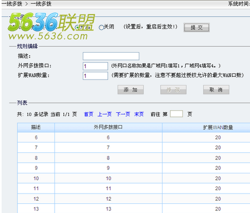Click WAN count 20 in row 10
250x213 pixels.
218,178
